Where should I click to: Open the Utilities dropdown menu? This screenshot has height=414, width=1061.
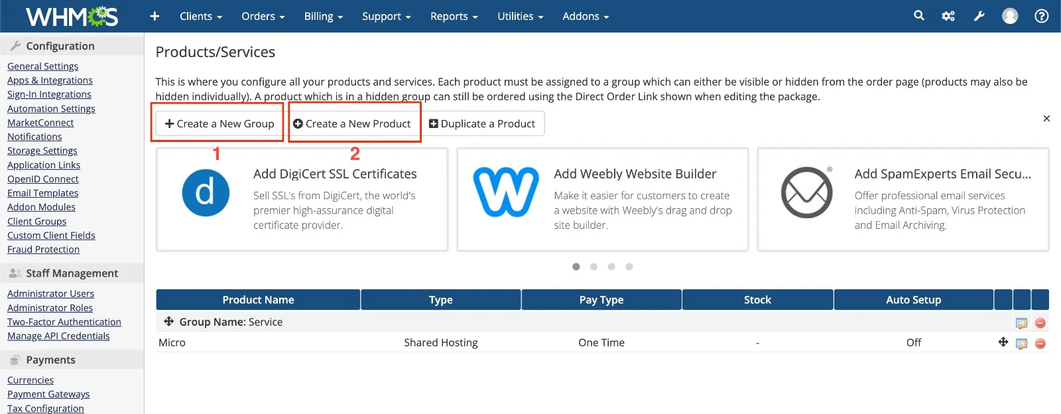(x=521, y=16)
